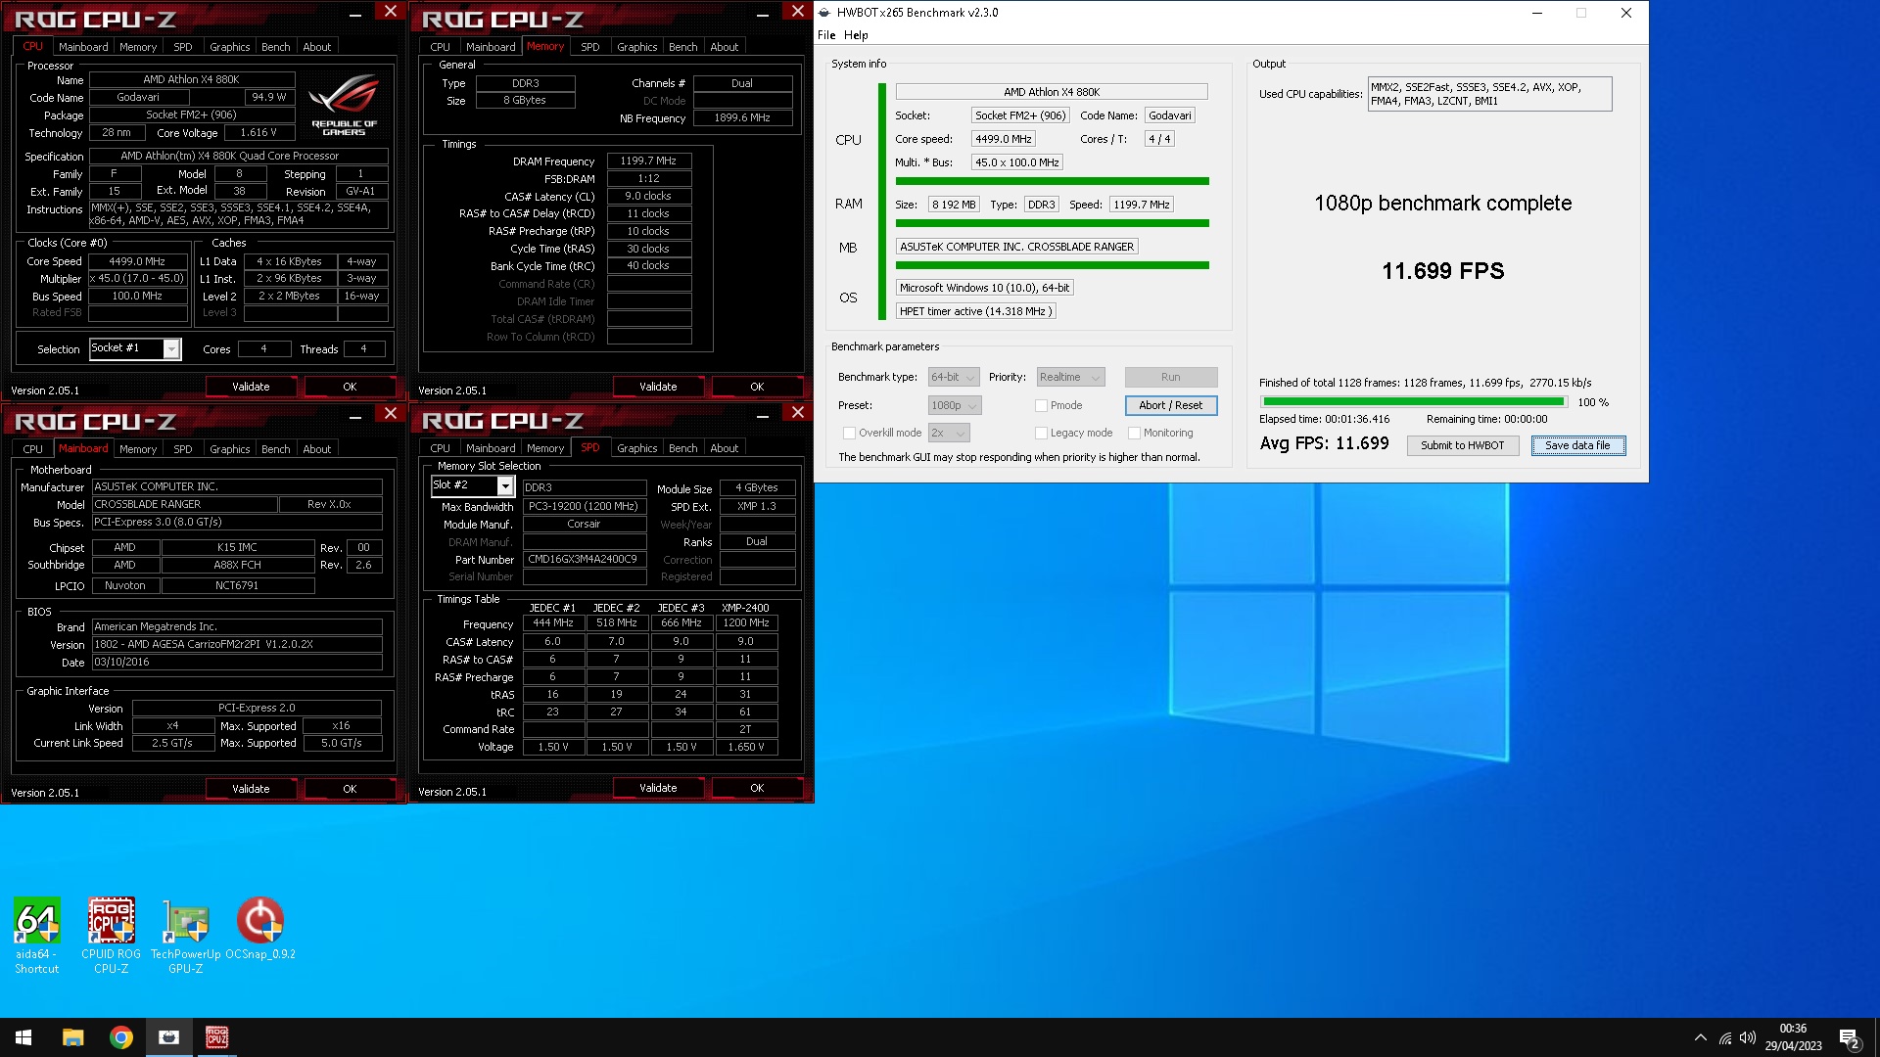This screenshot has width=1880, height=1057.
Task: Open the Preset 1080p dropdown
Action: click(955, 405)
